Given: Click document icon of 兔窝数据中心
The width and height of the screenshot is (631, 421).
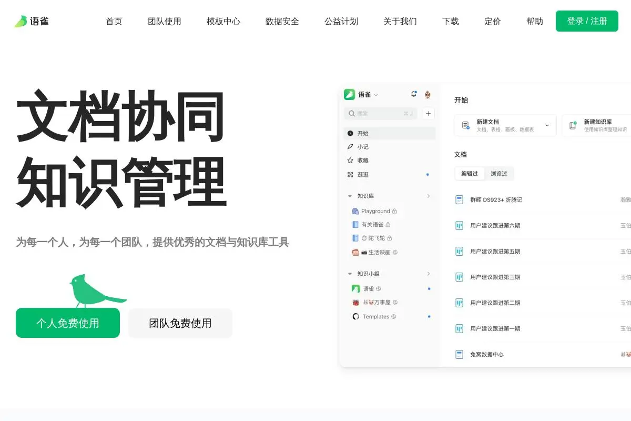Looking at the screenshot, I should [459, 354].
